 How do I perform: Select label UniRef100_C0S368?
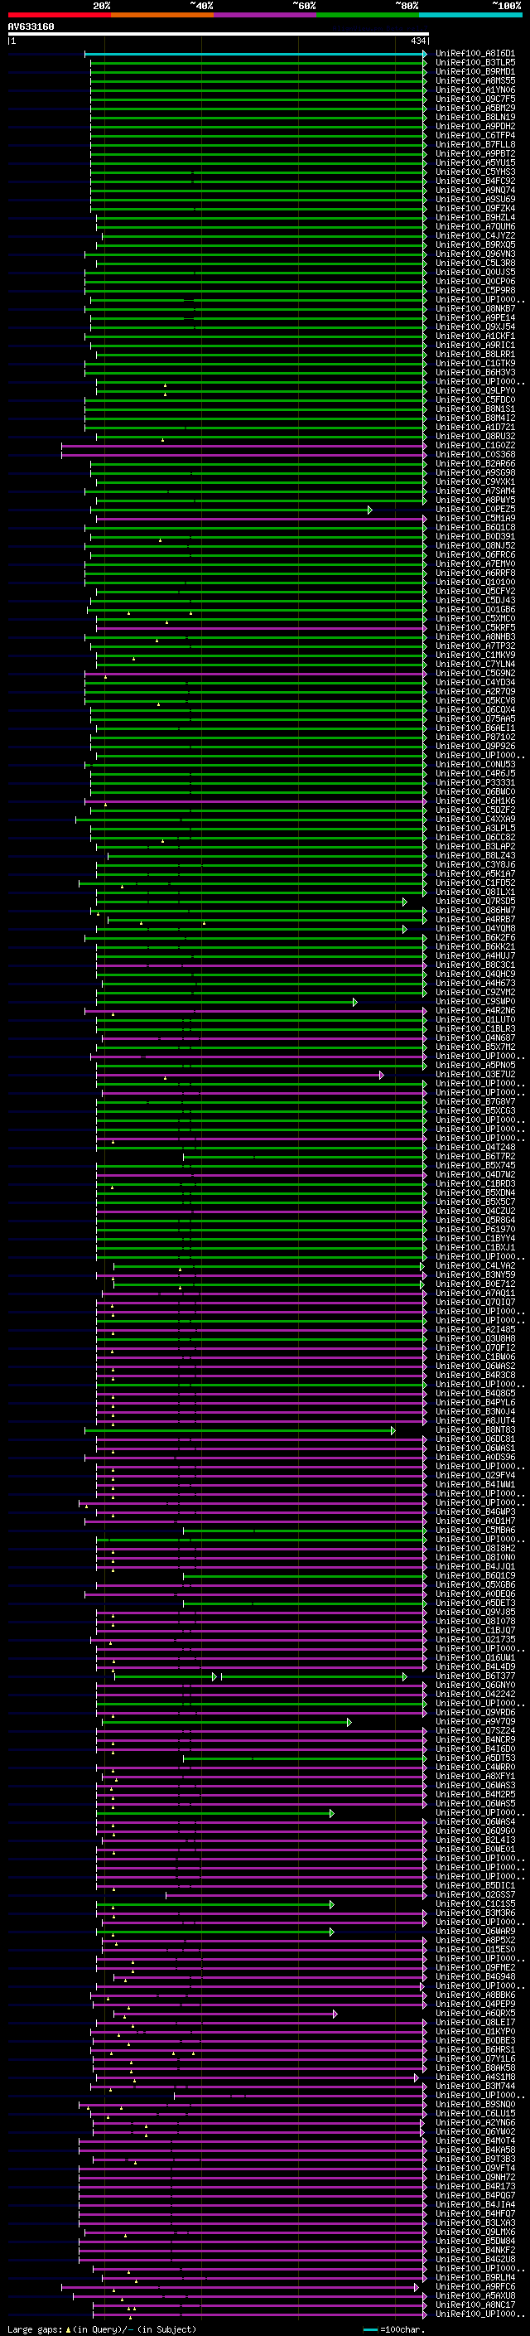[475, 454]
